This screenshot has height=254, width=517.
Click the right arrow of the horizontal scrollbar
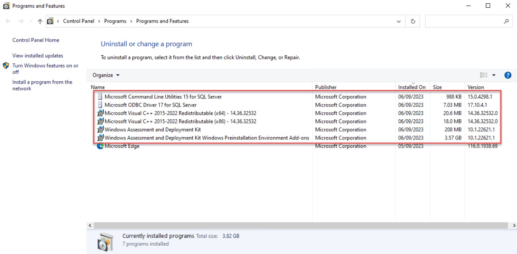click(514, 225)
